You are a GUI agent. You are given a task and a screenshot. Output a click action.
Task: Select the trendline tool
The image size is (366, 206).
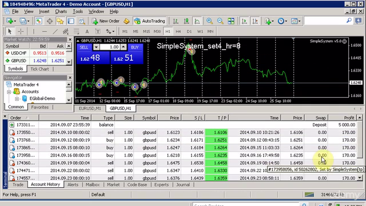55,31
